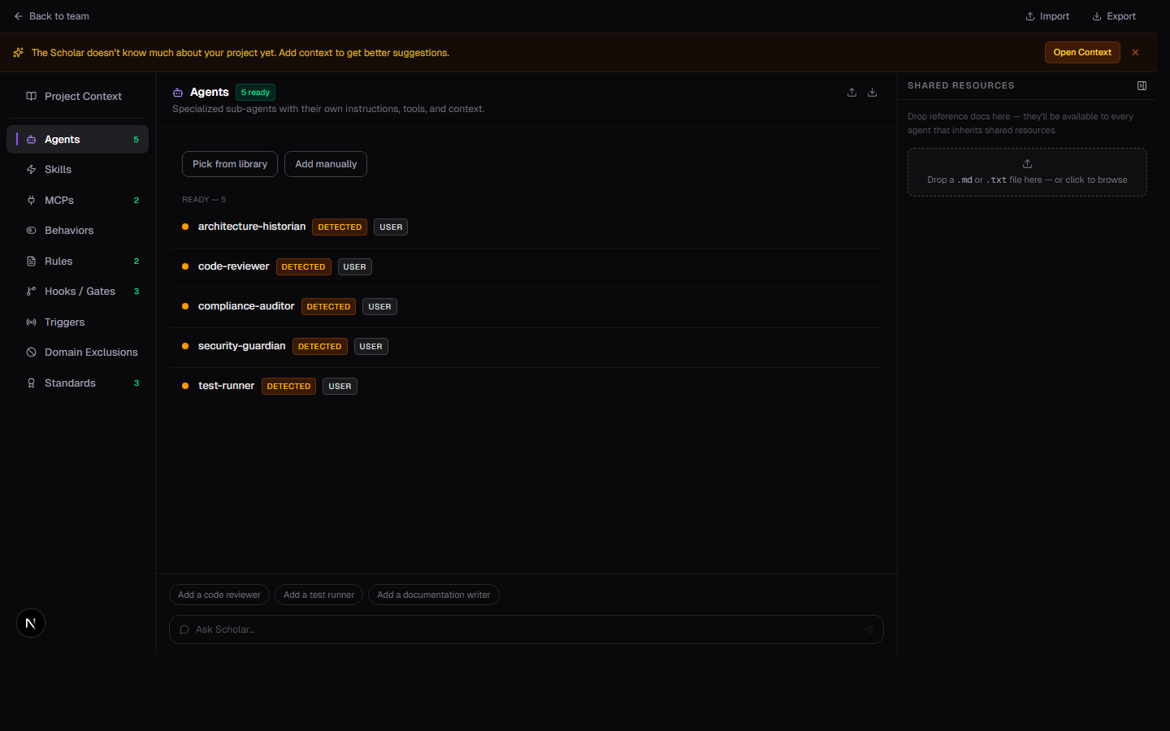This screenshot has width=1170, height=731.
Task: Click the chat bubble icon in Ask Scholar
Action: [184, 629]
